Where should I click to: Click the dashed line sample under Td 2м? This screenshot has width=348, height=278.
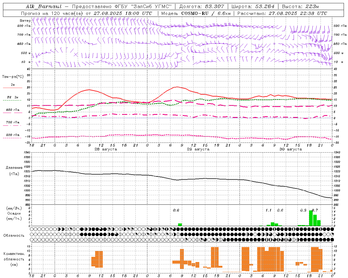(x=13, y=100)
